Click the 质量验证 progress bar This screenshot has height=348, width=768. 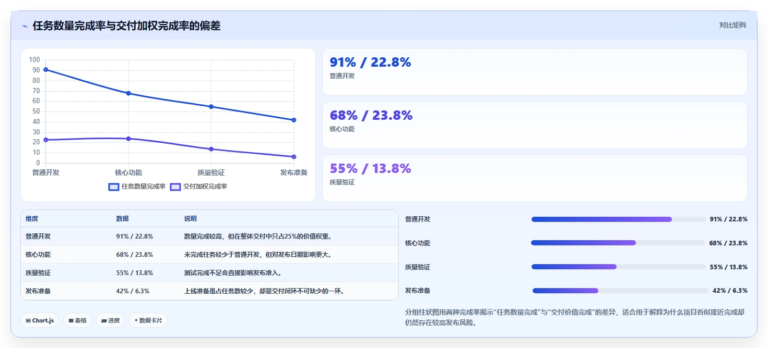618,267
